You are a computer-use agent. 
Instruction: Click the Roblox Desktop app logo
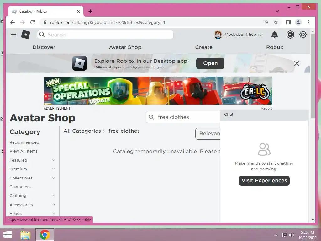pos(80,63)
